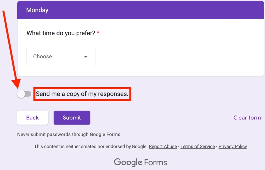Click the red required asterisk
The width and height of the screenshot is (265, 170).
point(98,33)
